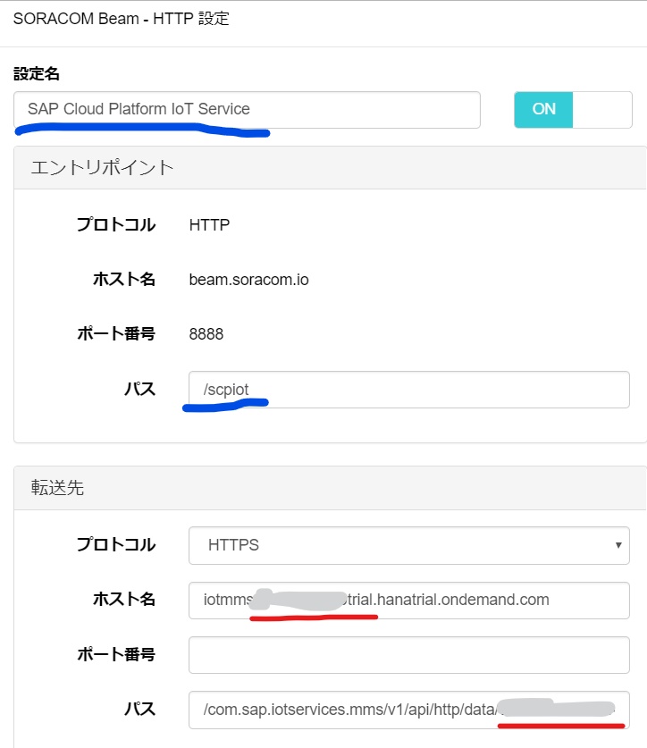Click the entry point パス field /scpiot
Image resolution: width=647 pixels, height=748 pixels.
point(409,390)
